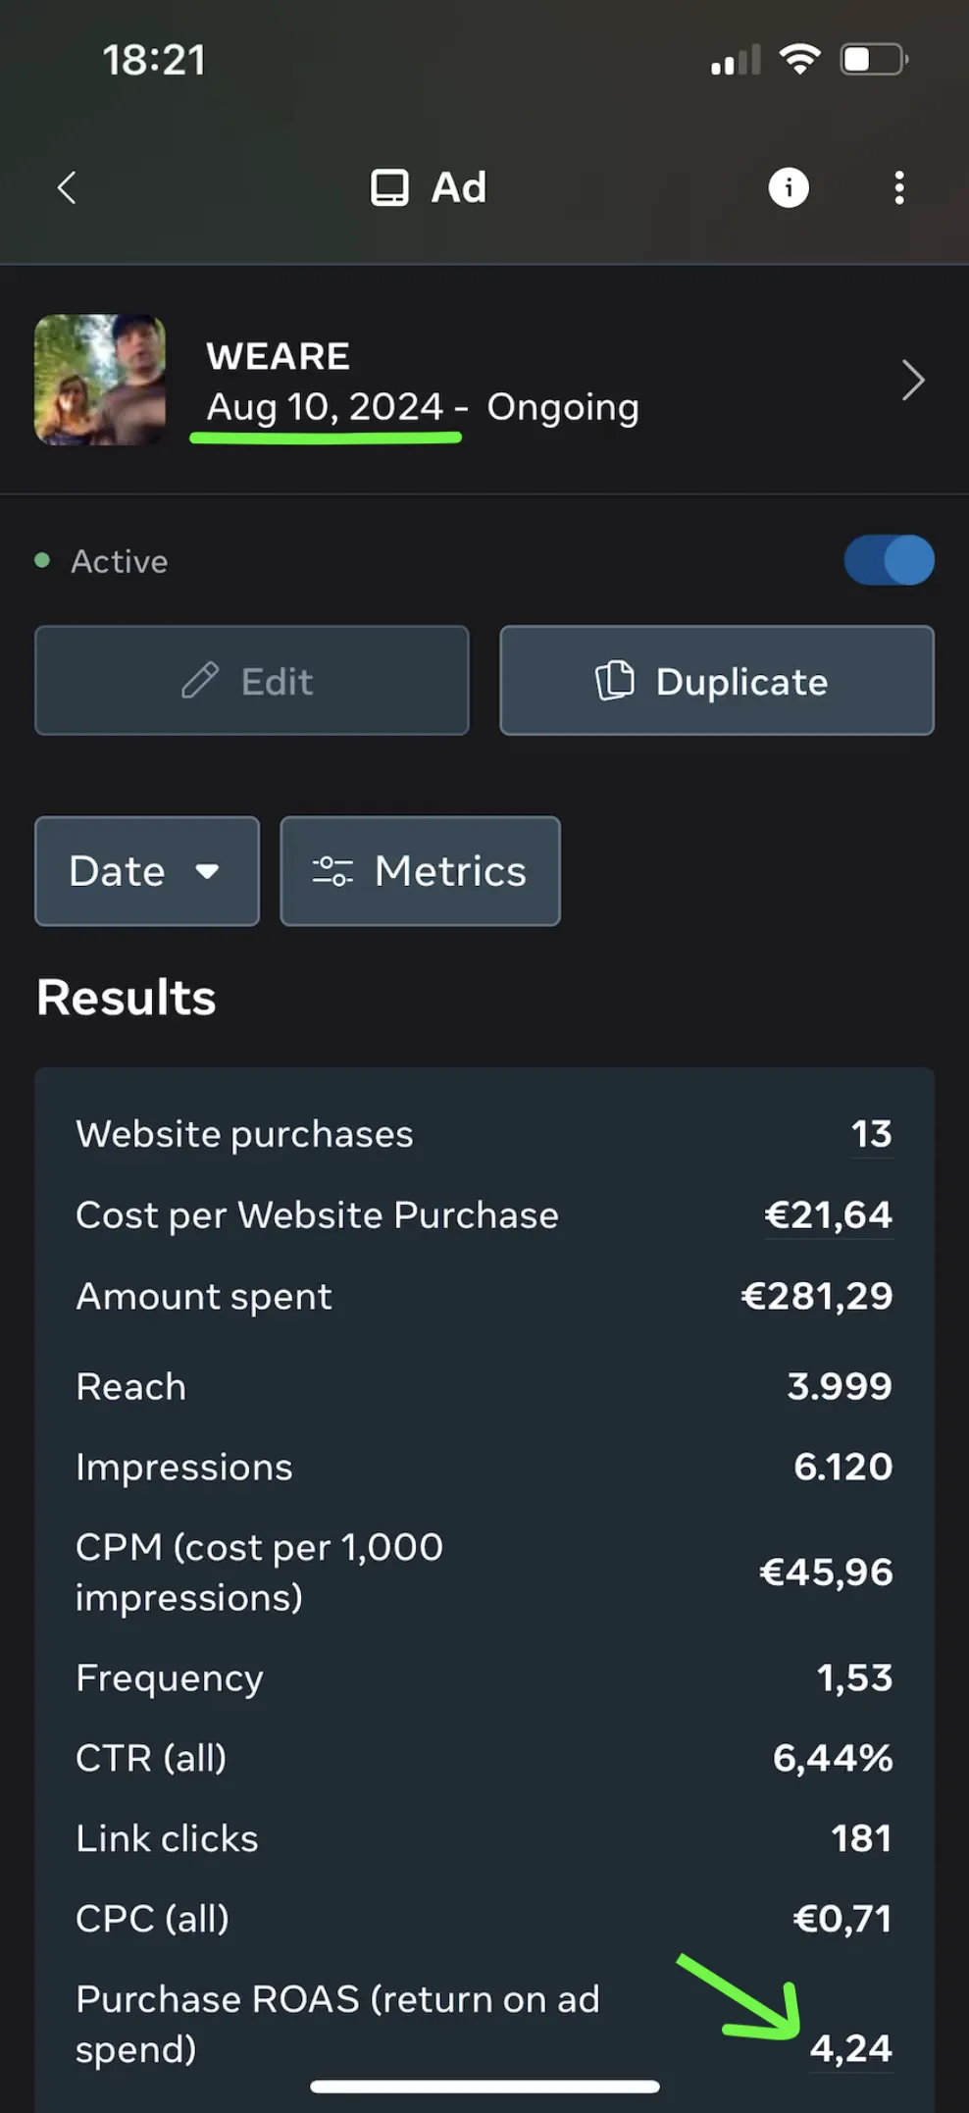Tap the back arrow icon

pos(67,187)
